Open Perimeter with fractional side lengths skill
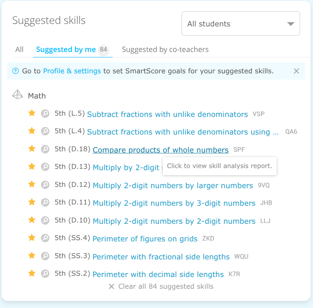The image size is (313, 308). [161, 256]
